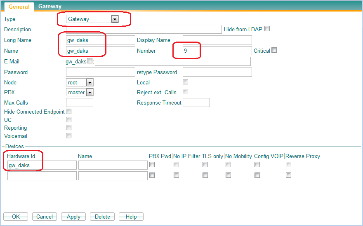Enable Reject ext. Calls checkbox
Screen dimensions: 363x226
185,92
